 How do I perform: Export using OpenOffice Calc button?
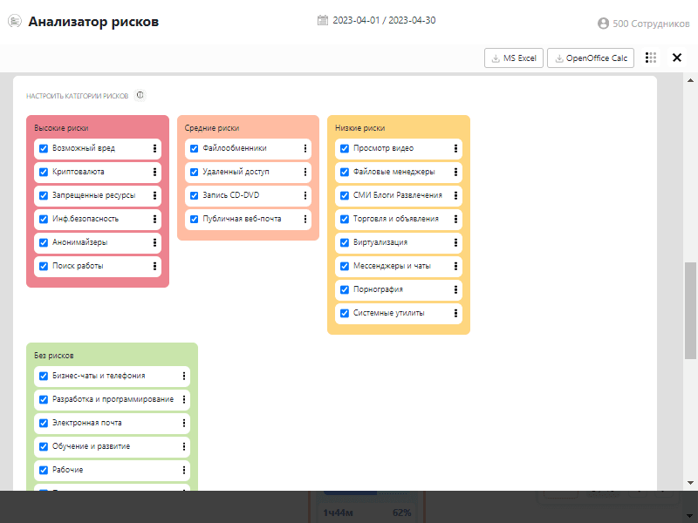591,58
